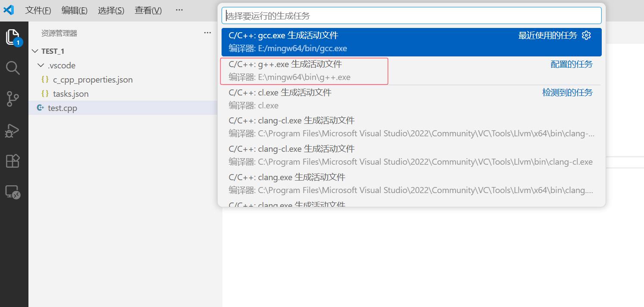This screenshot has width=644, height=307.
Task: Click the JSON icon next to c_cpp_properties.json
Action: click(45, 80)
